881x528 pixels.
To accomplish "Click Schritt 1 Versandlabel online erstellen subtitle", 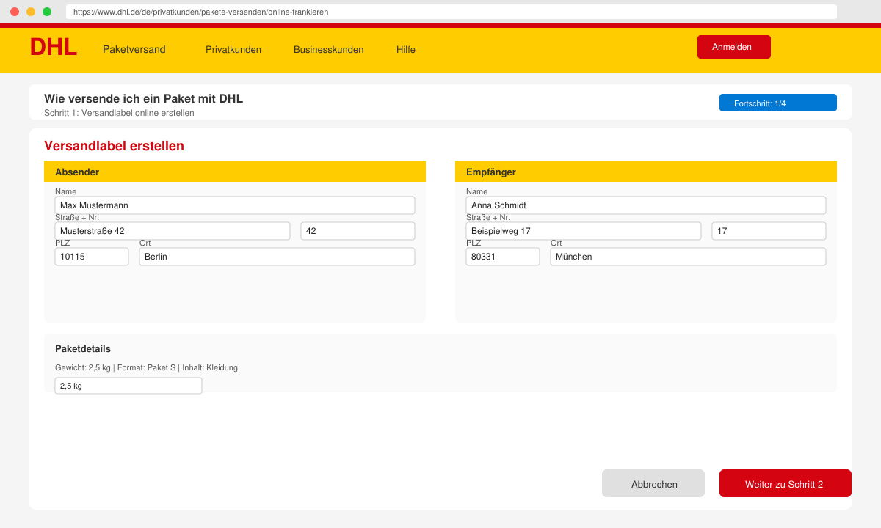I will pyautogui.click(x=119, y=113).
